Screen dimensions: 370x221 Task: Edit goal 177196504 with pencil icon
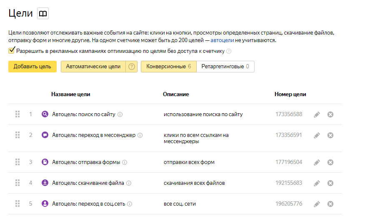coord(317,162)
